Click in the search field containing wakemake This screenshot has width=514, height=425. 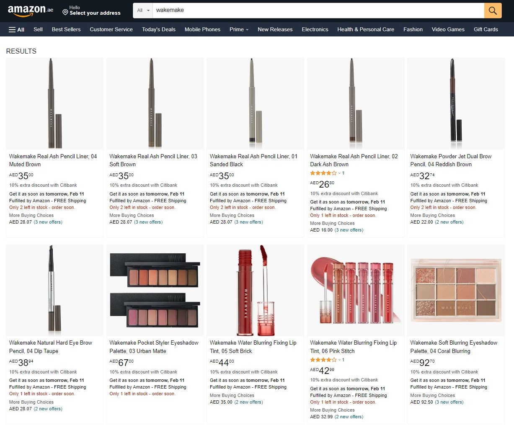coord(318,10)
